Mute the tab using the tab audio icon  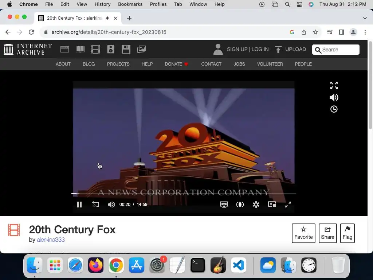click(108, 18)
